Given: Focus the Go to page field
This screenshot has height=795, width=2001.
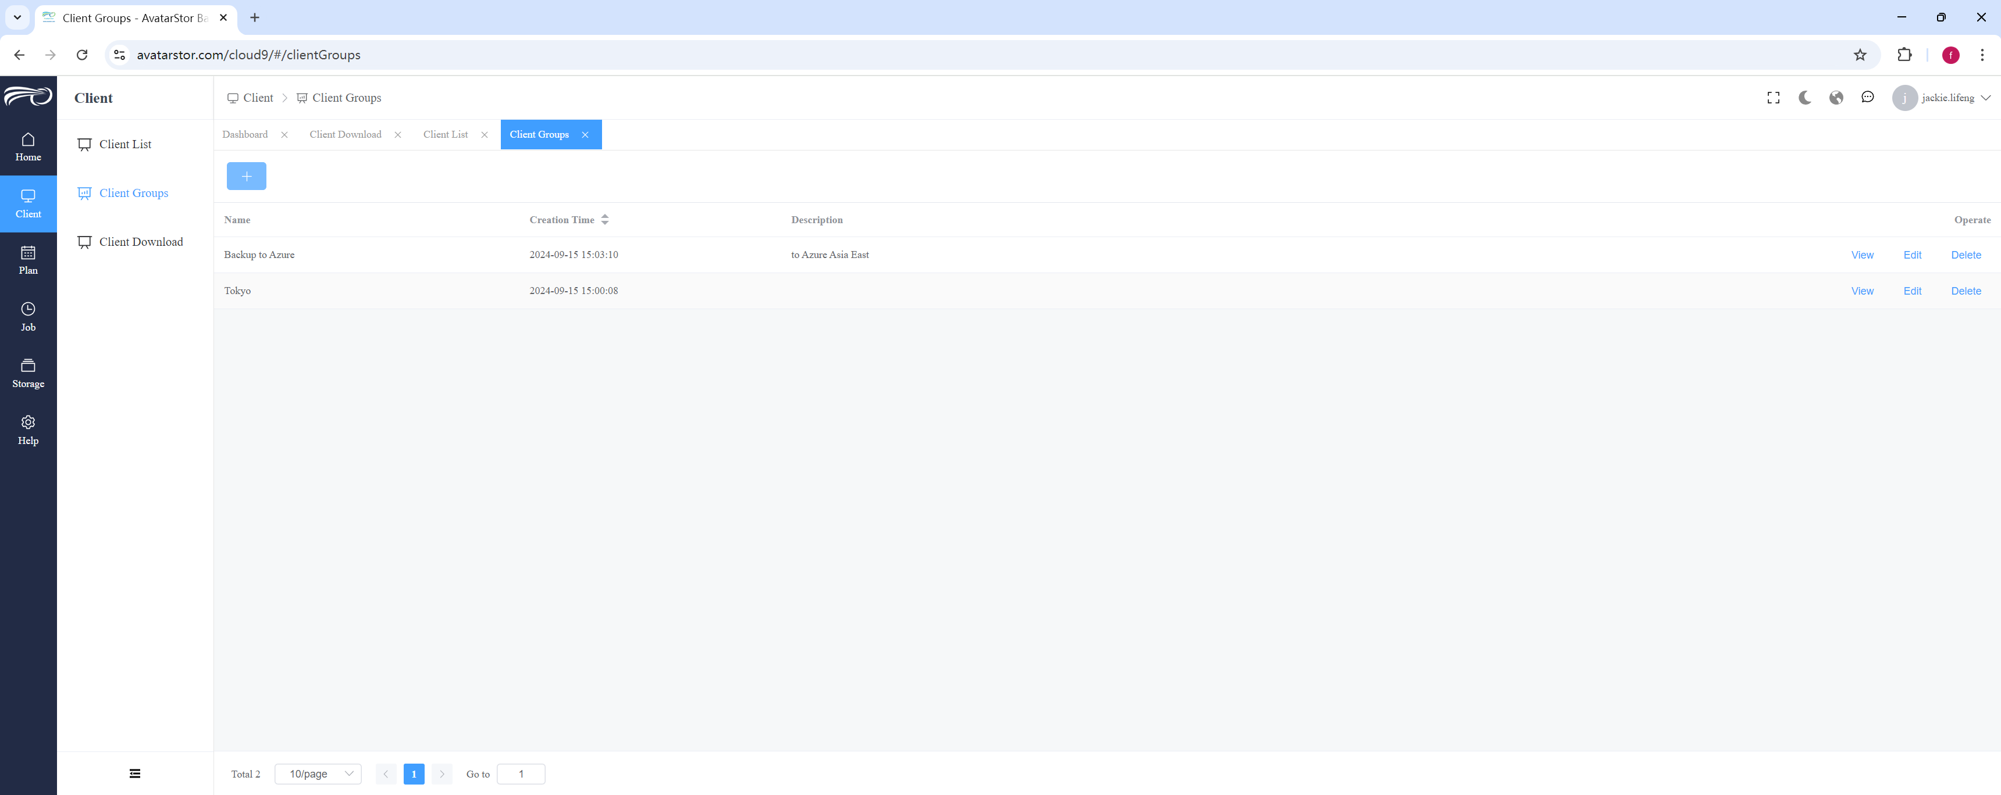Looking at the screenshot, I should pyautogui.click(x=521, y=774).
